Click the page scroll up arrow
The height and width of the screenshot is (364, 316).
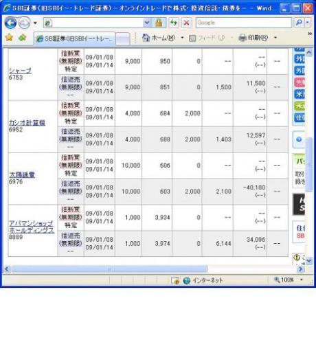pyautogui.click(x=309, y=52)
